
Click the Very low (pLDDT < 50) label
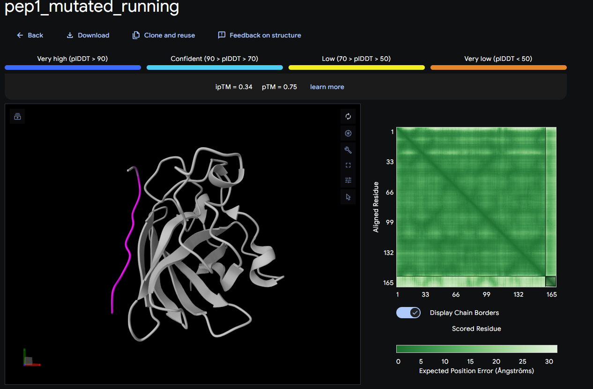(x=498, y=59)
